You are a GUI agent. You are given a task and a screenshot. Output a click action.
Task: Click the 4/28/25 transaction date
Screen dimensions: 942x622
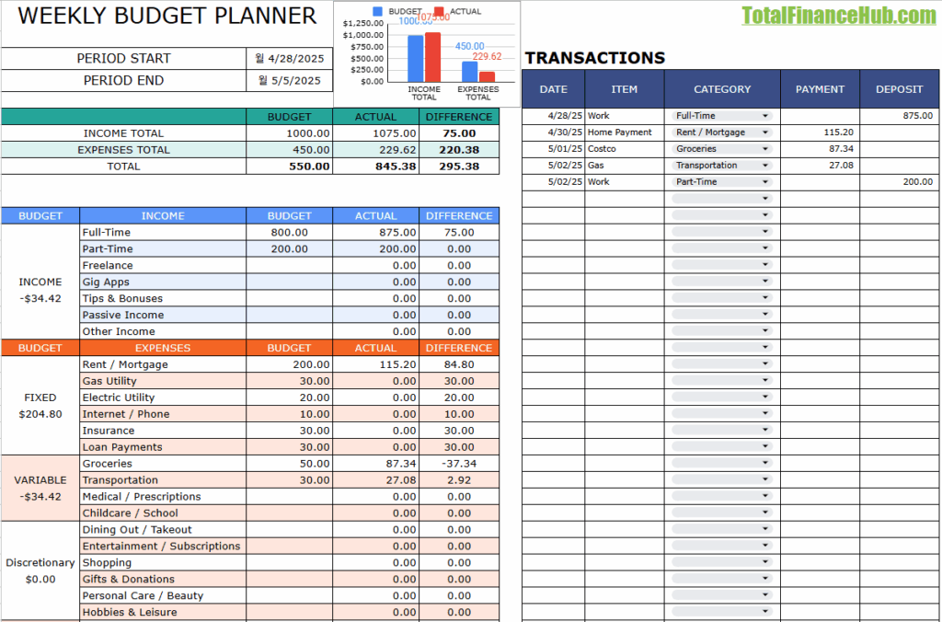point(553,116)
